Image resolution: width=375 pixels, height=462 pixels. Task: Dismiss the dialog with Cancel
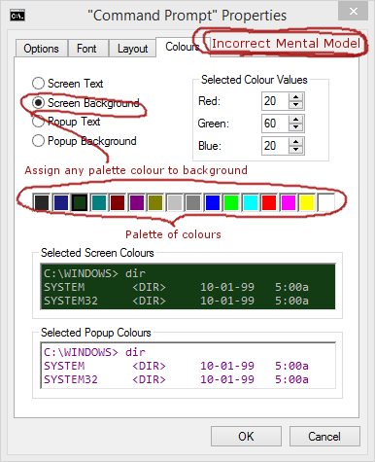pyautogui.click(x=324, y=437)
